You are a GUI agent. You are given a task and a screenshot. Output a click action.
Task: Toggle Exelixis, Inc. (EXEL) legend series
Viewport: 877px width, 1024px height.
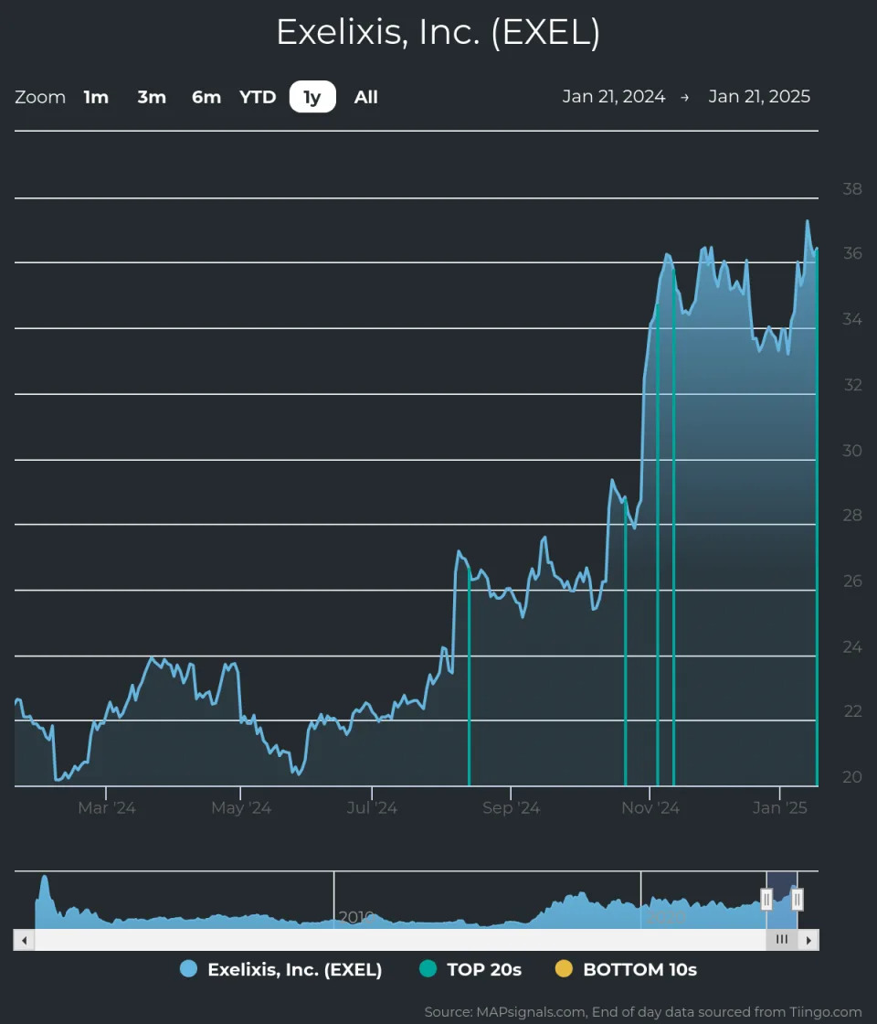[280, 969]
